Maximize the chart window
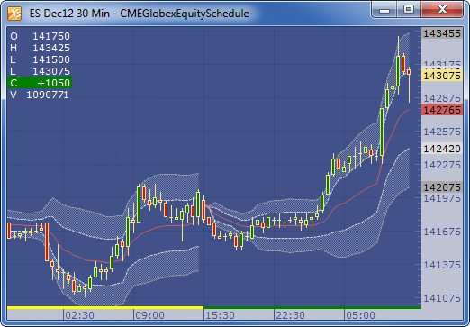The image size is (470, 327). point(409,10)
